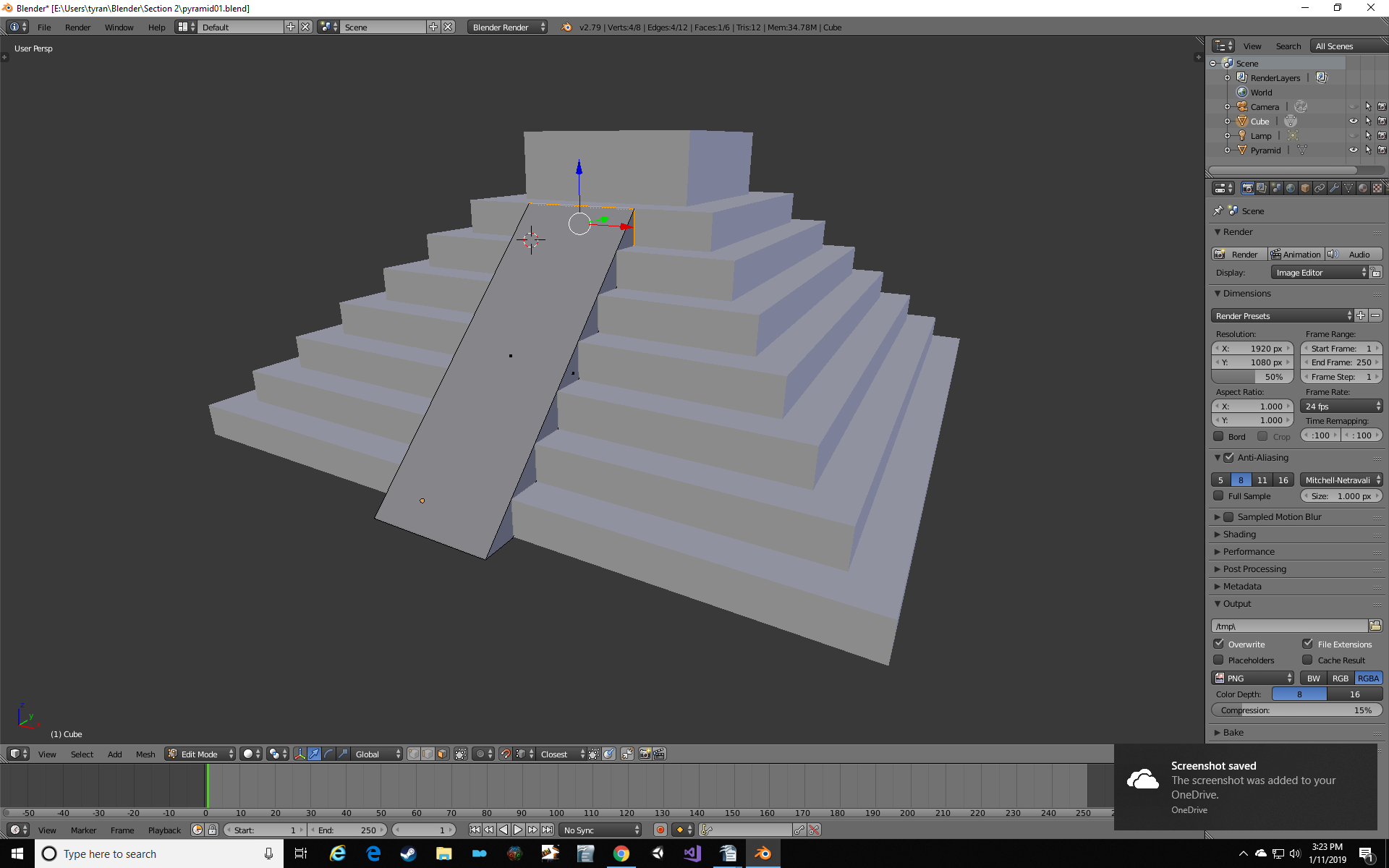Click the snap magnet icon

[506, 754]
